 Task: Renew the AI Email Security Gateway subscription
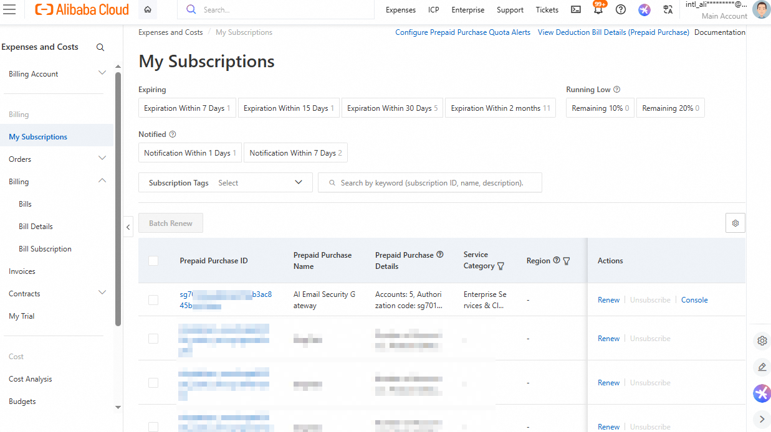pos(608,300)
